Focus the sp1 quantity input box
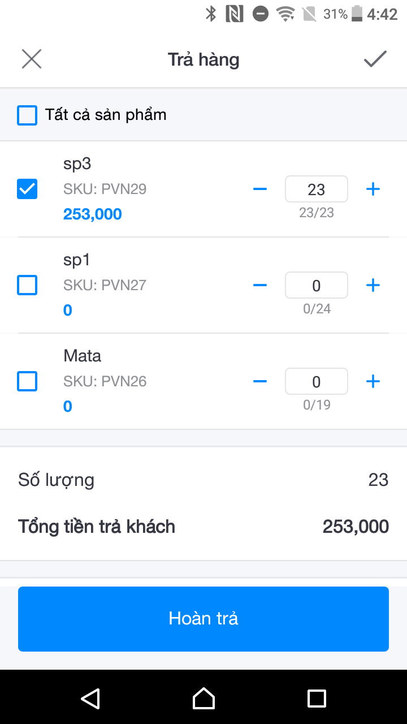Viewport: 407px width, 724px height. click(317, 285)
